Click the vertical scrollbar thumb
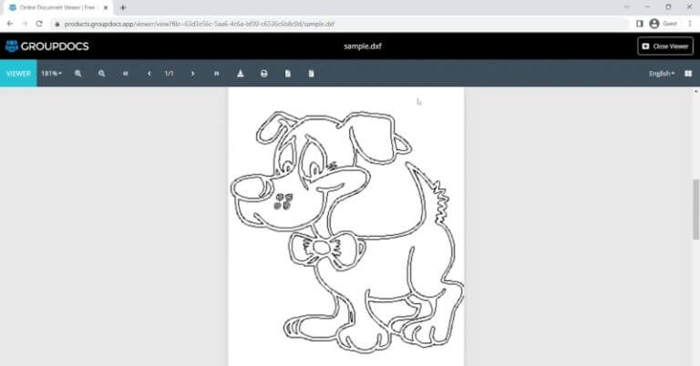700x366 pixels. (695, 209)
